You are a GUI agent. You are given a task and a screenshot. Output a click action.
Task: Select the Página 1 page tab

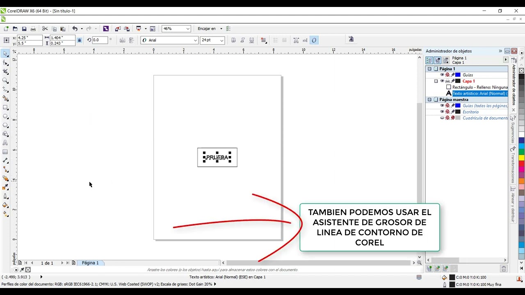[x=90, y=263]
